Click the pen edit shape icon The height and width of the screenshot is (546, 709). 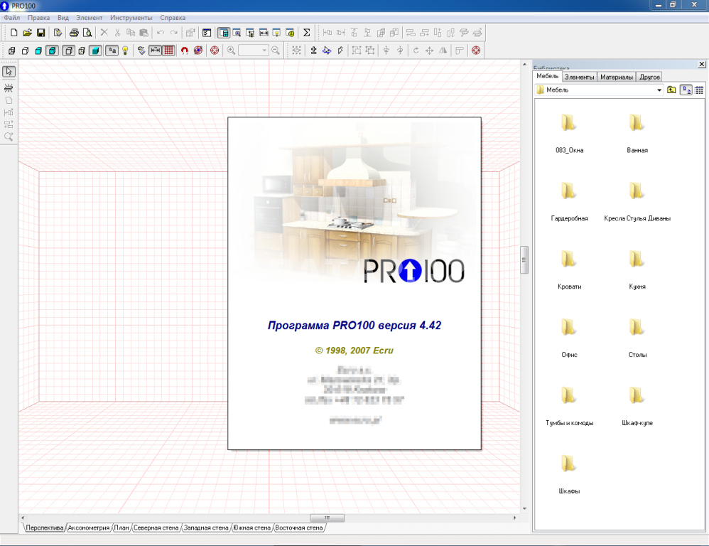tap(340, 50)
